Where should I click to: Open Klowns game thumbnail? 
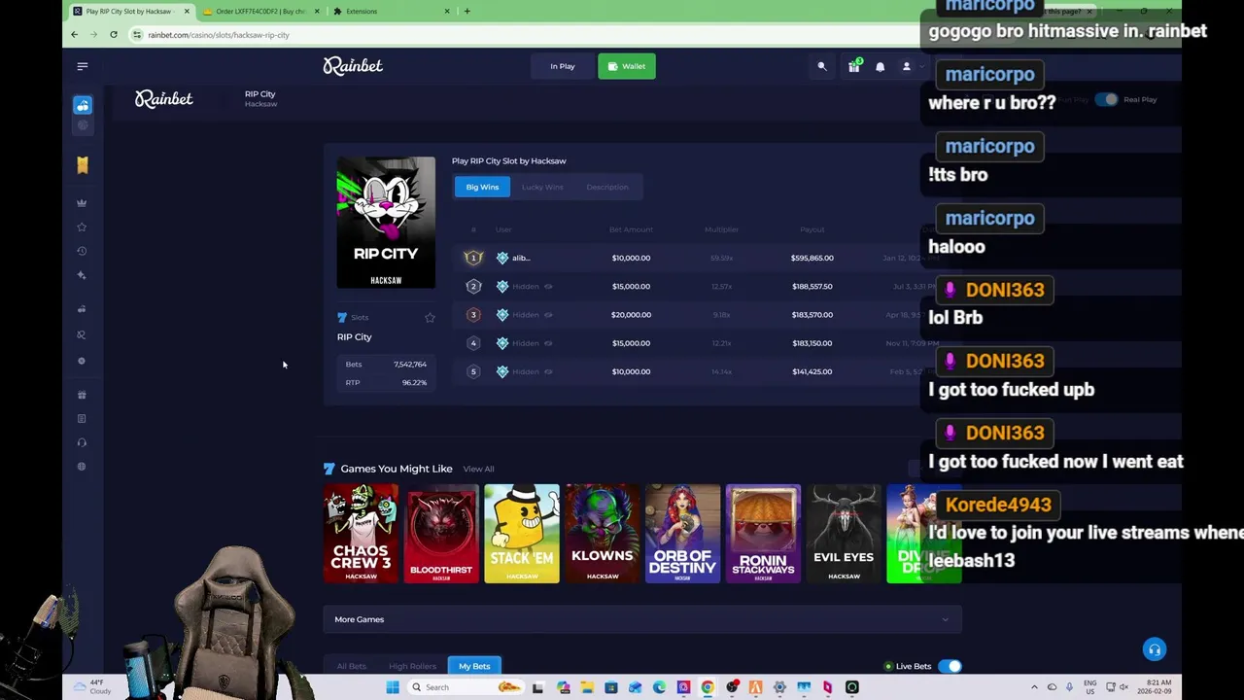603,534
